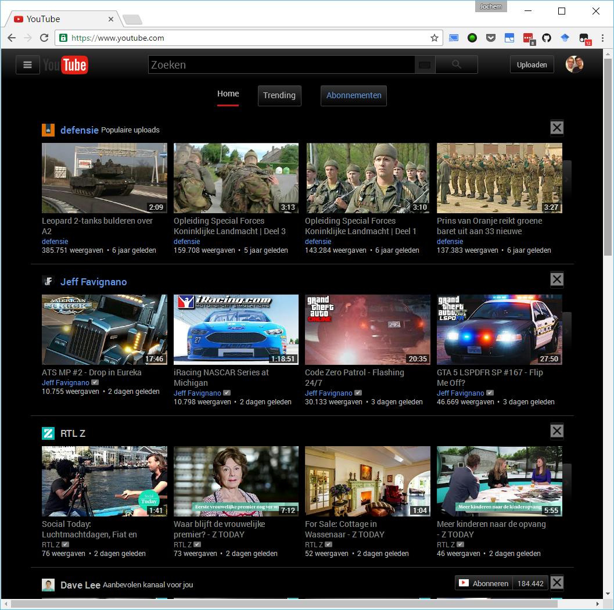Open the on-screen keyboard icon in search

pos(425,65)
